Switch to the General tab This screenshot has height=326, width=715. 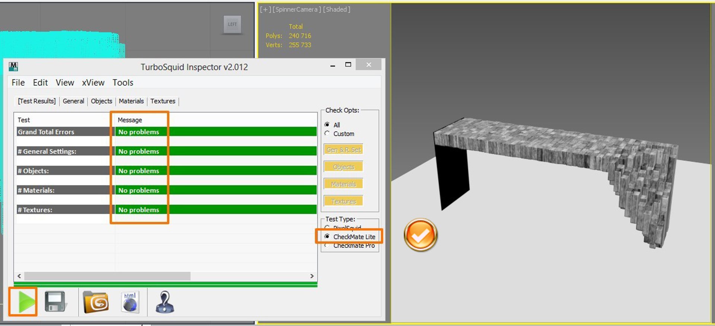coord(73,101)
